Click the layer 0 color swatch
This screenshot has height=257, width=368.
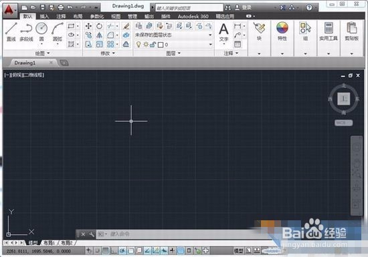click(x=161, y=45)
